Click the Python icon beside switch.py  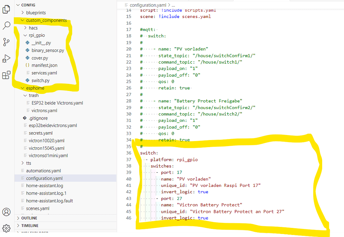point(28,80)
